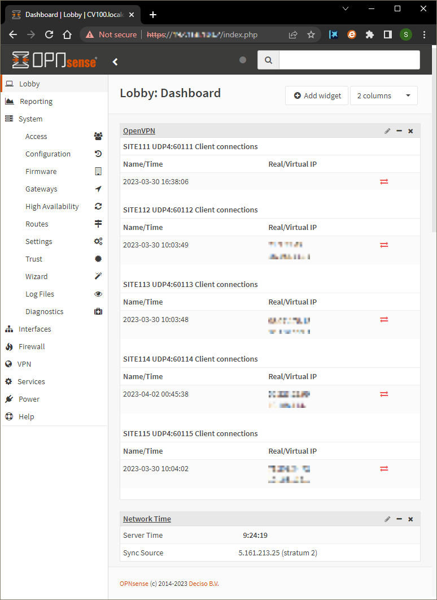Click the Access users icon

pyautogui.click(x=98, y=136)
